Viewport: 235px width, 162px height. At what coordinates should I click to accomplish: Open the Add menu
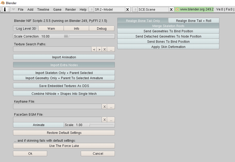pyautogui.click(x=30, y=9)
